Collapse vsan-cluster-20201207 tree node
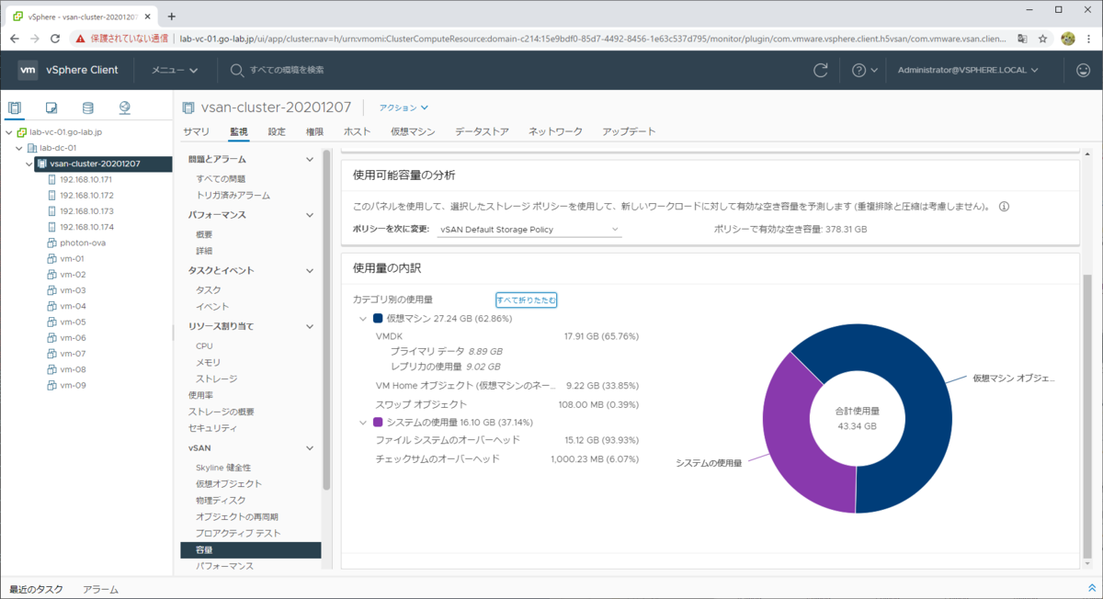 pos(28,164)
